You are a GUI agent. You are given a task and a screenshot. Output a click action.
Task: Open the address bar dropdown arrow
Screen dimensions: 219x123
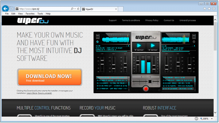(x=75, y=9)
